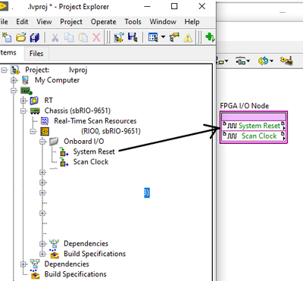Click the red Delete X icon

click(x=96, y=38)
